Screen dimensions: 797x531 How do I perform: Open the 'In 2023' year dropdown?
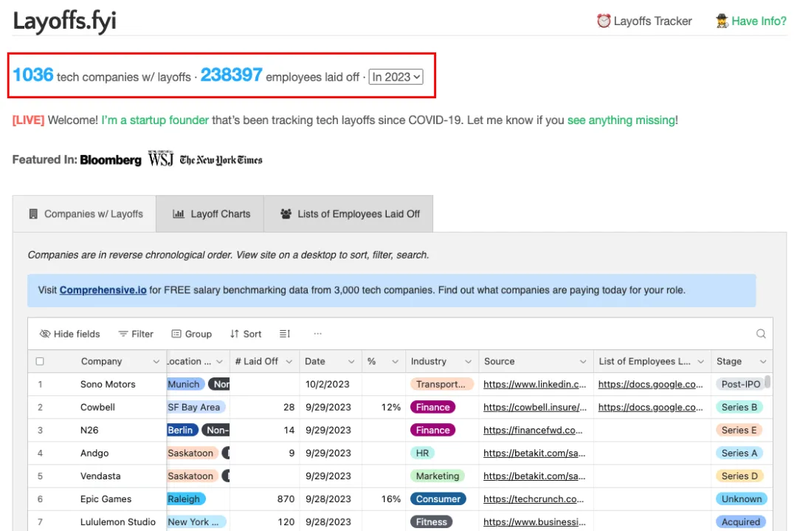396,77
